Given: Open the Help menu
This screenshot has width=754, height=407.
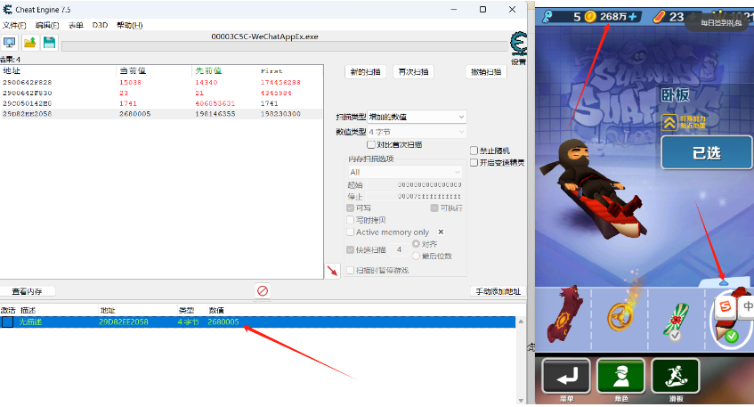Looking at the screenshot, I should [130, 25].
